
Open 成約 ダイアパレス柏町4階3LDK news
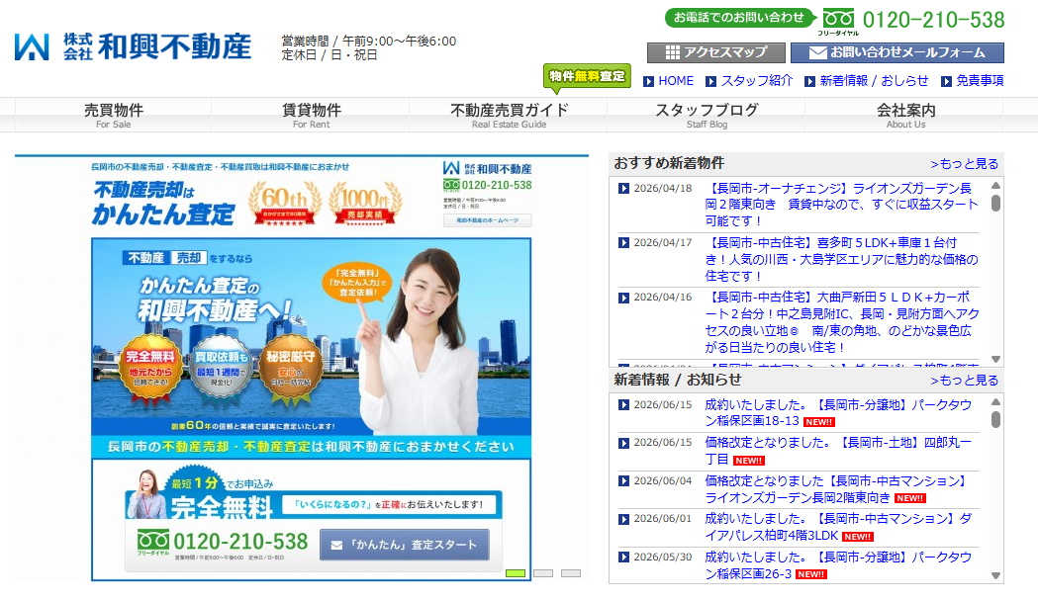coord(838,527)
